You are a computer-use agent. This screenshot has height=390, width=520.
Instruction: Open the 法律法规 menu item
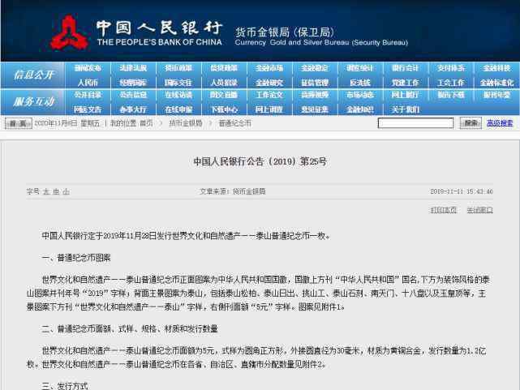point(133,68)
